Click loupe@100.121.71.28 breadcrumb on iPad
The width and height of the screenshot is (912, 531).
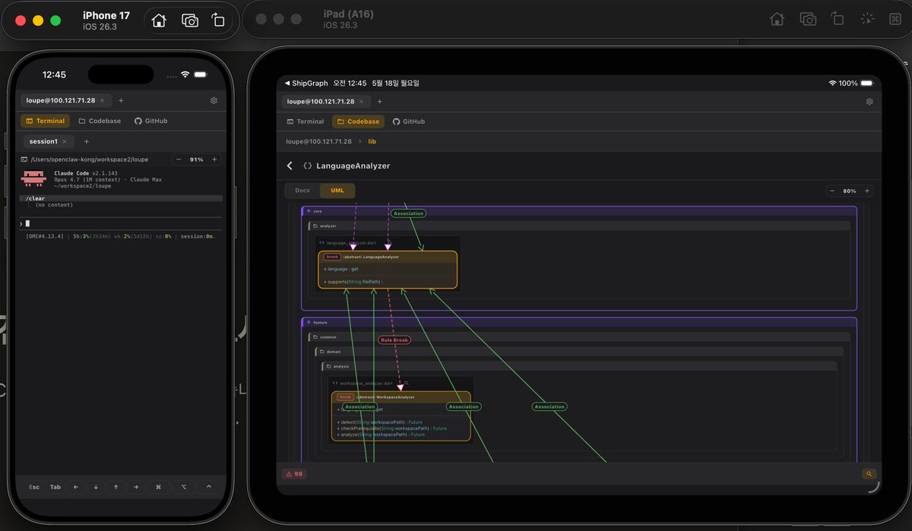[x=319, y=141]
